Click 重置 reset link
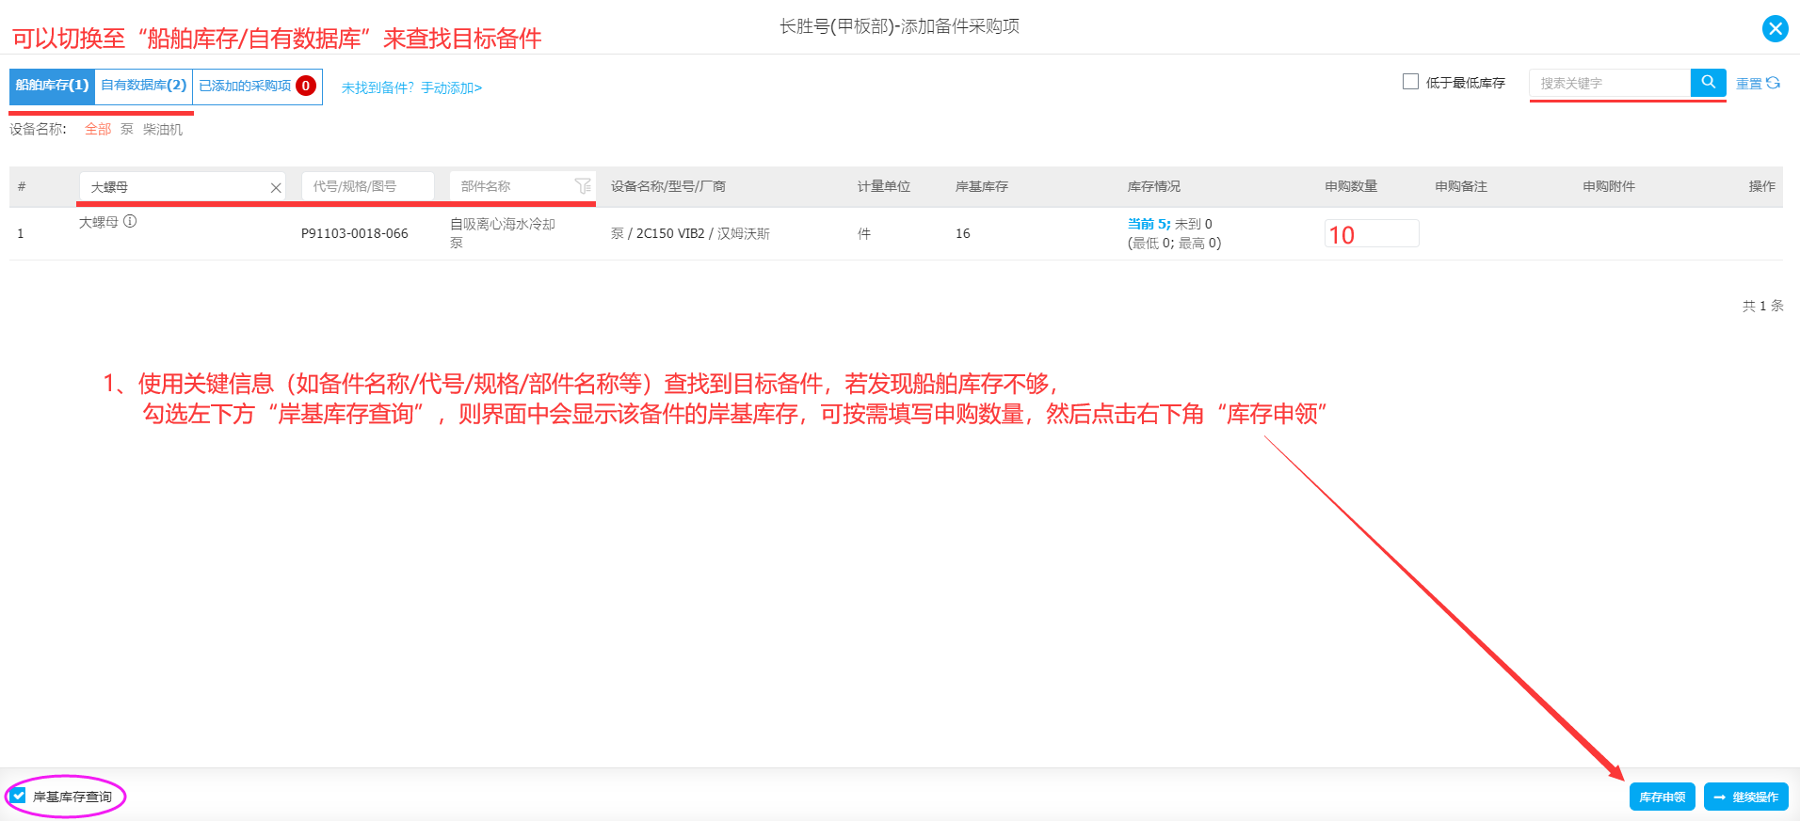1800x821 pixels. pos(1748,84)
